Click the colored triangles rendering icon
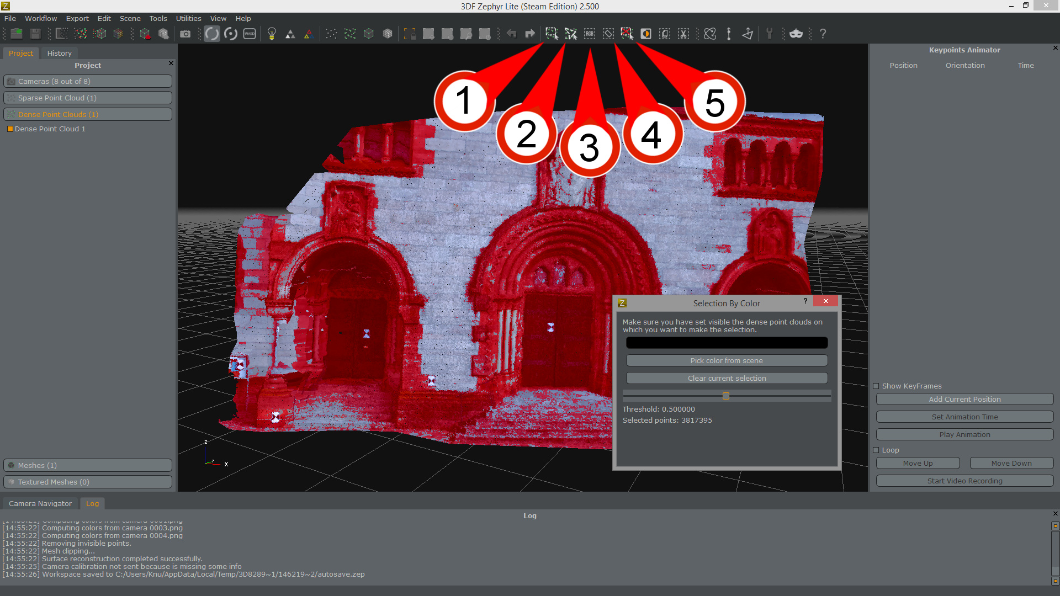The height and width of the screenshot is (596, 1060). click(x=309, y=34)
